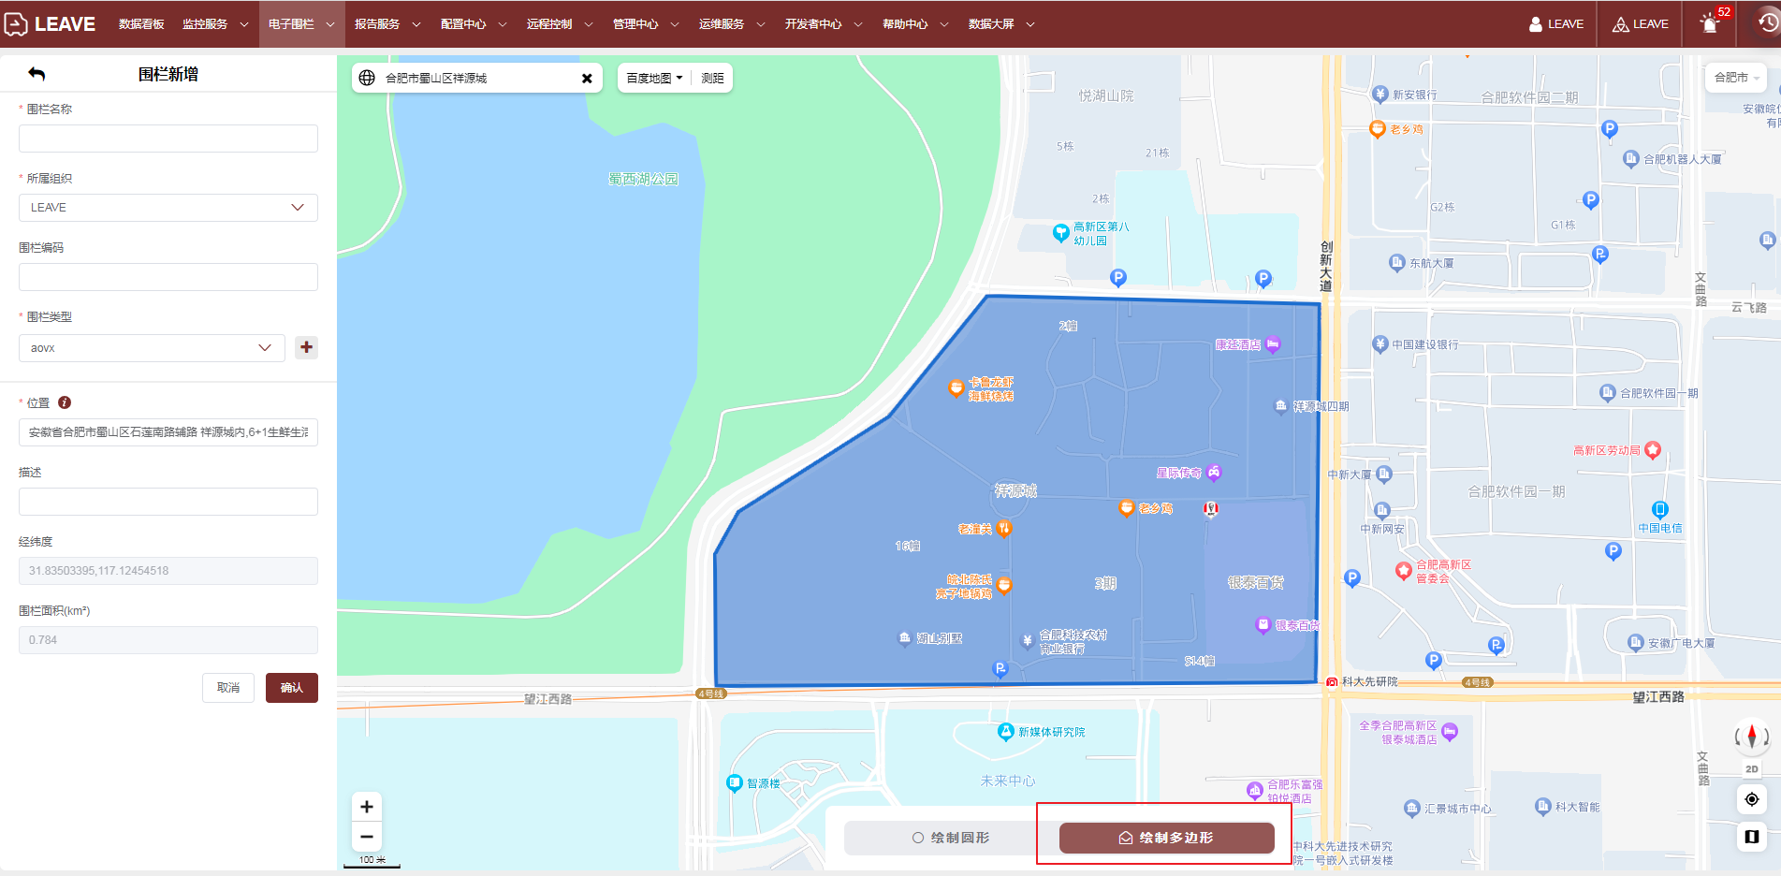
Task: Open the 百度地图 map source dropdown
Action: tap(654, 79)
